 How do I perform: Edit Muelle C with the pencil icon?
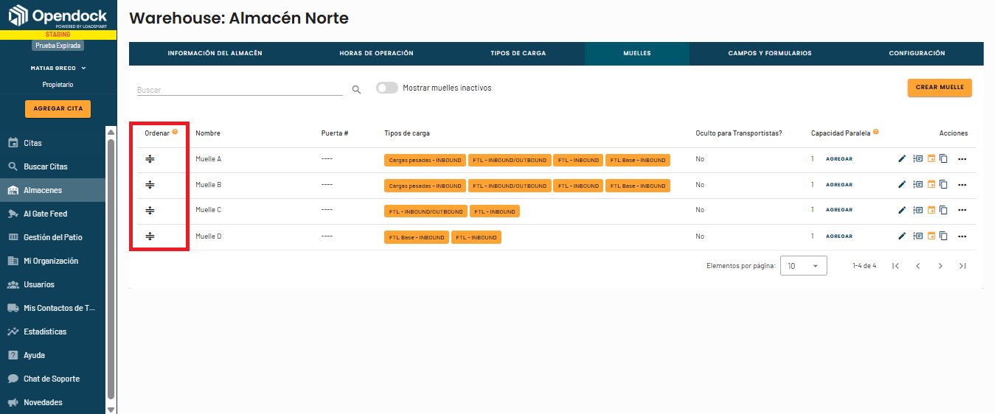(x=902, y=210)
